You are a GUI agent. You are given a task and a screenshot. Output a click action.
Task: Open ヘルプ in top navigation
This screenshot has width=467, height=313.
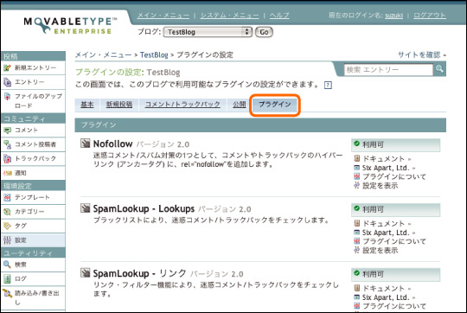coord(279,16)
